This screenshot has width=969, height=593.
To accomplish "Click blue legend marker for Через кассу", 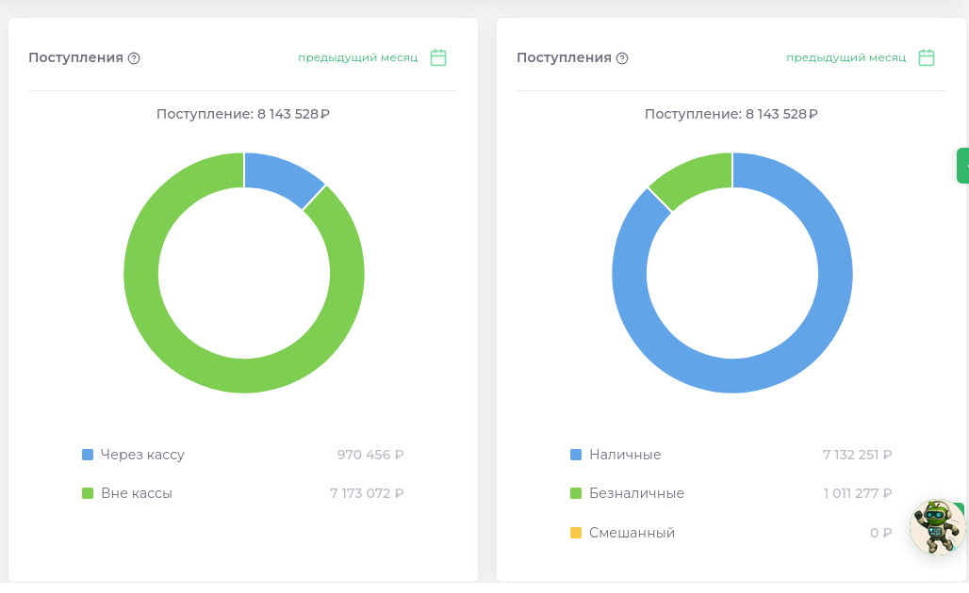I will click(x=88, y=454).
